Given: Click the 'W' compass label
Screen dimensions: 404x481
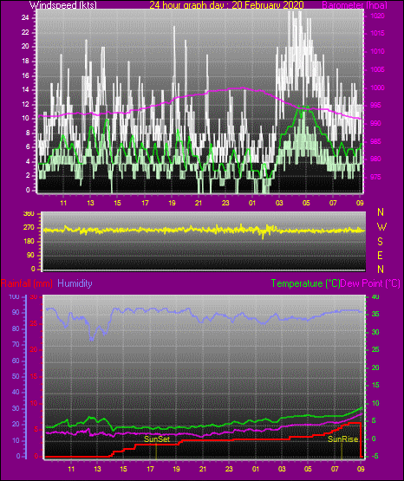Looking at the screenshot, I should coord(381,227).
